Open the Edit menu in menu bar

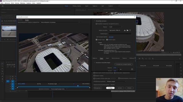click(7, 3)
